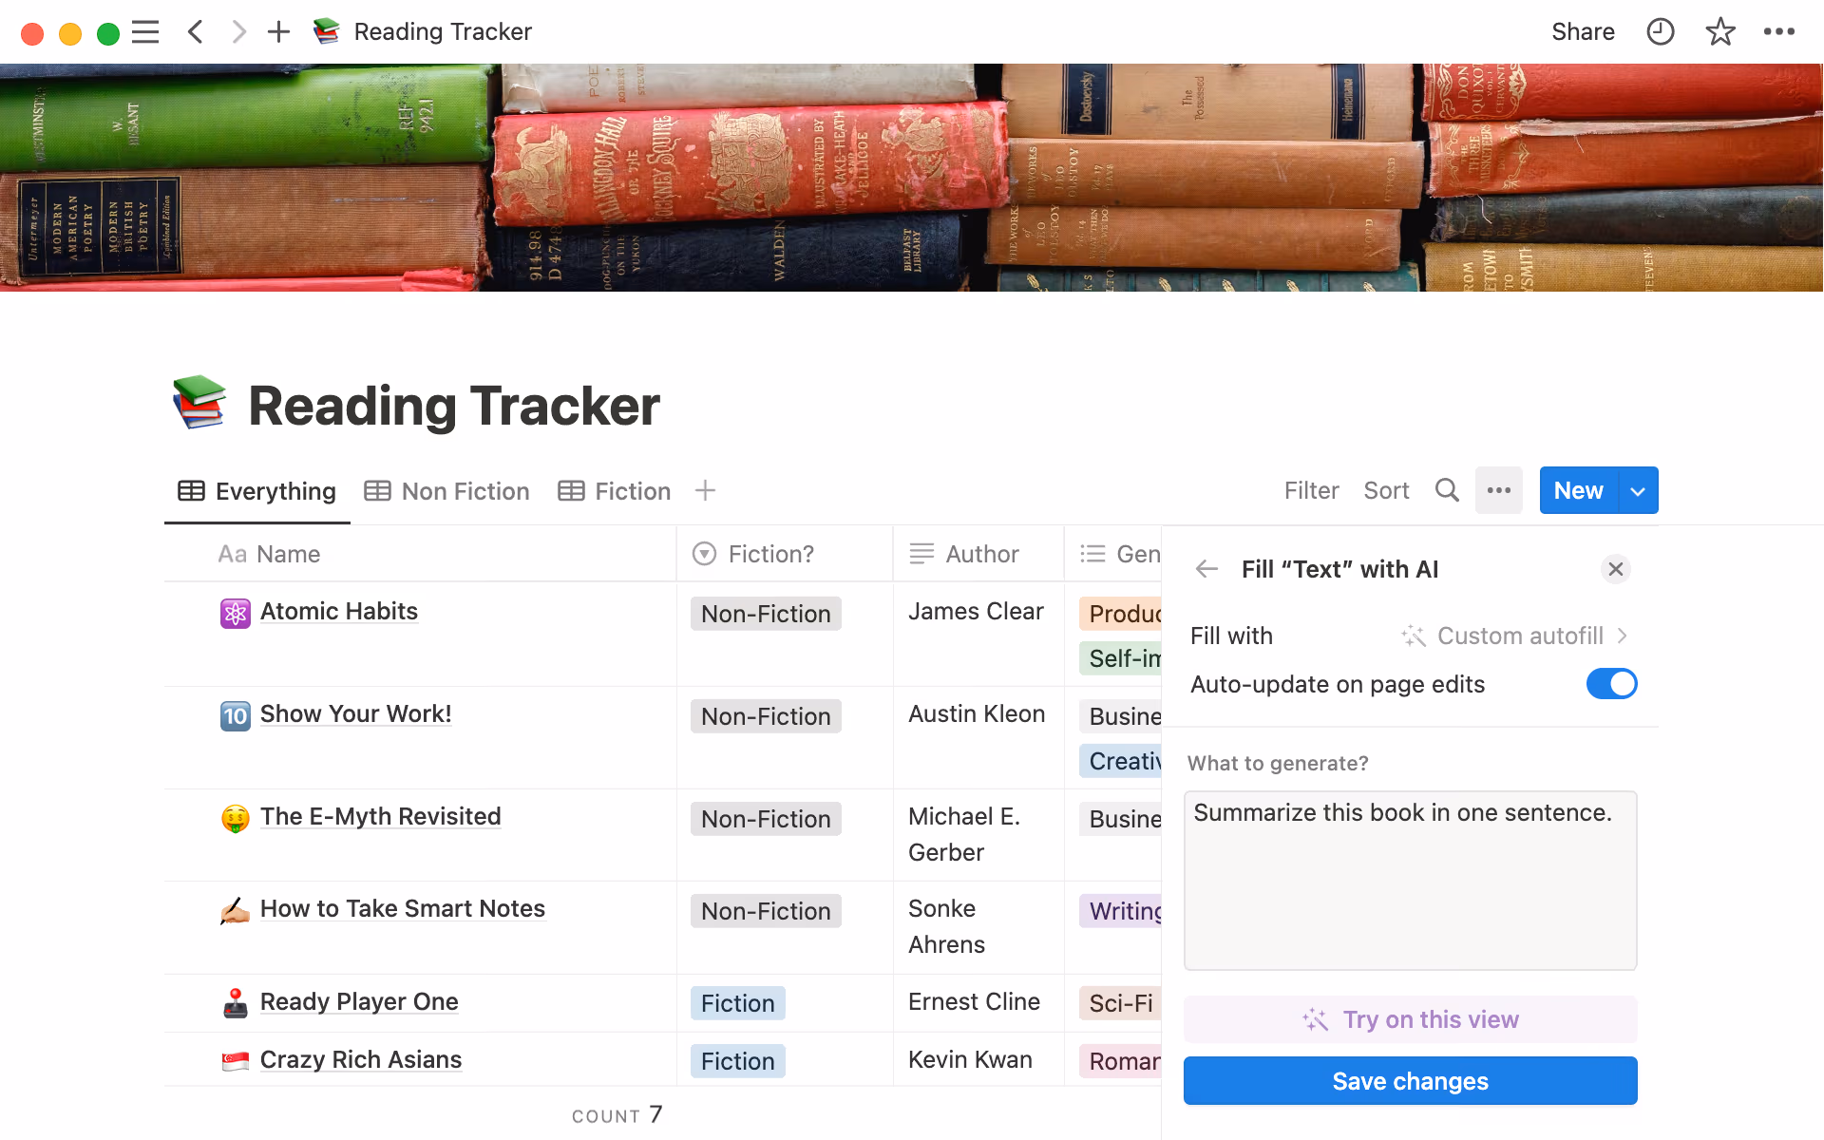The width and height of the screenshot is (1824, 1140).
Task: Create a new tab with the plus icon
Action: point(278,31)
